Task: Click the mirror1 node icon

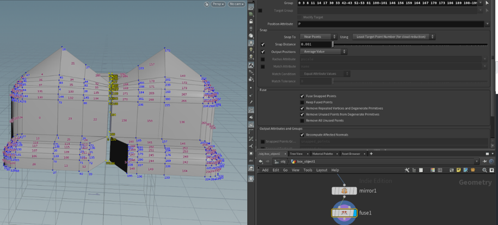Action: (x=344, y=191)
